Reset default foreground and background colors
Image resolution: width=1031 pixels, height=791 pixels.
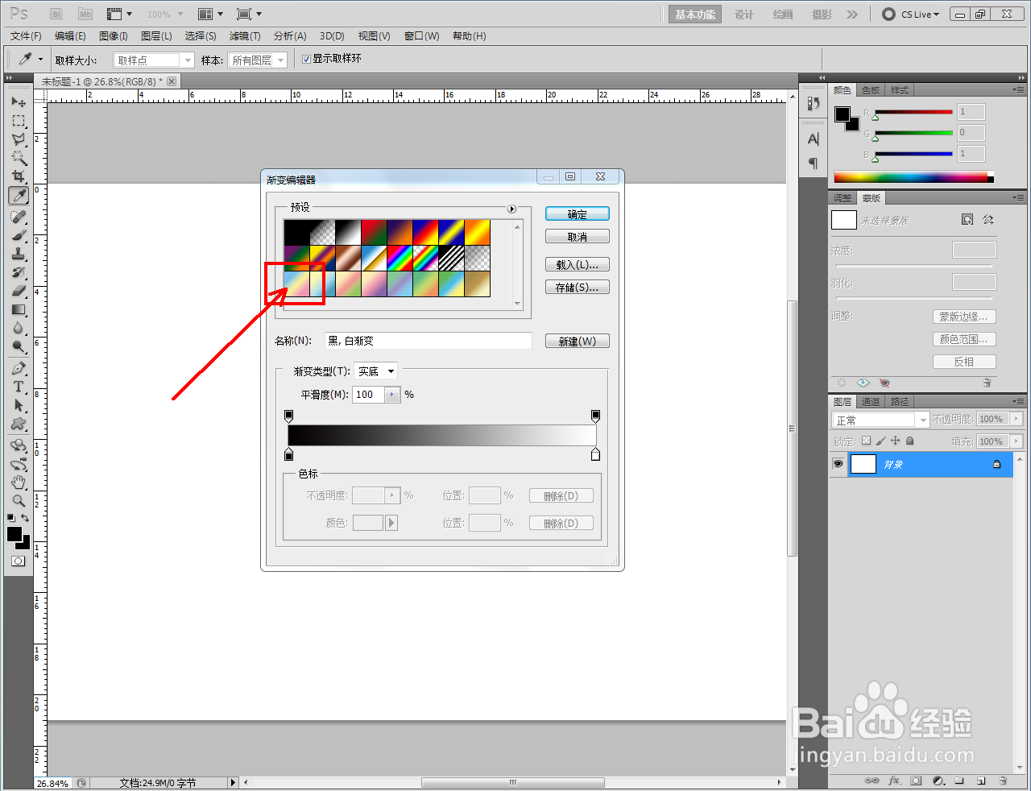(10, 518)
